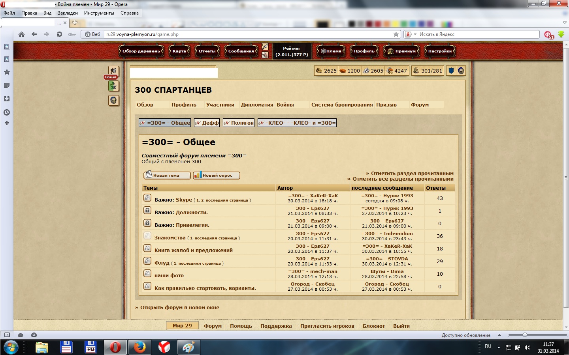The image size is (569, 355).
Task: Click the browser Home icon
Action: pyautogui.click(x=22, y=34)
